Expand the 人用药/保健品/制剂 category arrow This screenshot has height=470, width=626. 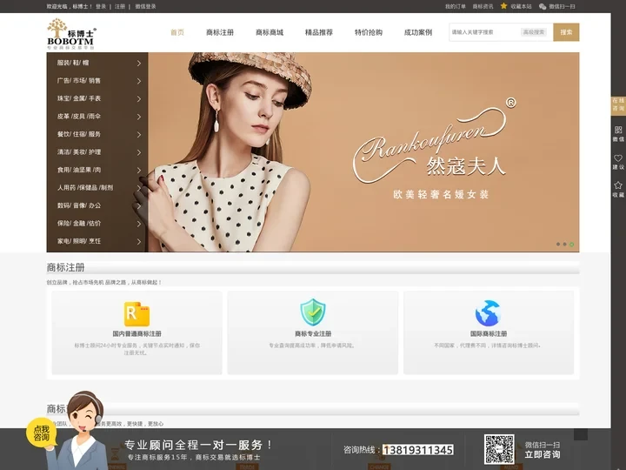139,188
